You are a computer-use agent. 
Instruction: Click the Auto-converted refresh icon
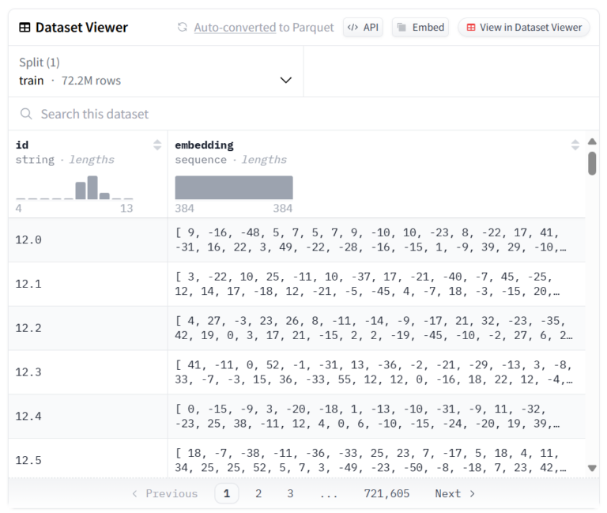[183, 28]
